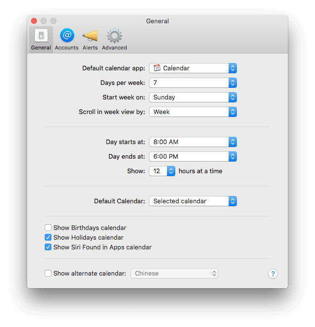This screenshot has width=315, height=327.
Task: Open Scroll in week view by dropdown
Action: (193, 112)
